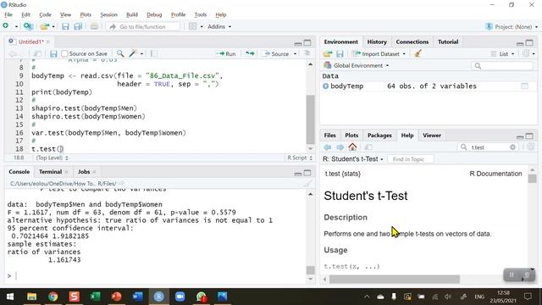This screenshot has width=542, height=305.
Task: Re-run previous code region icon
Action: coord(250,53)
